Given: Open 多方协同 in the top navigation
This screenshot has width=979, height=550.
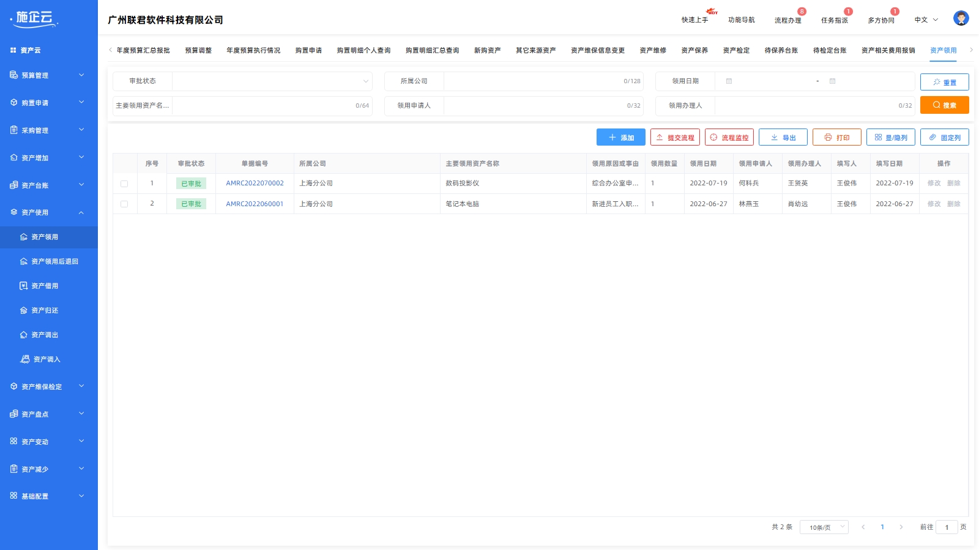Looking at the screenshot, I should coord(880,20).
